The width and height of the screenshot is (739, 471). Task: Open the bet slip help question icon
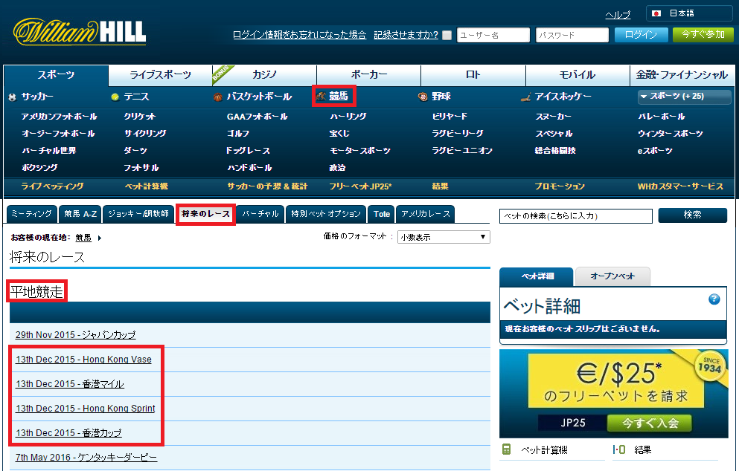[714, 299]
